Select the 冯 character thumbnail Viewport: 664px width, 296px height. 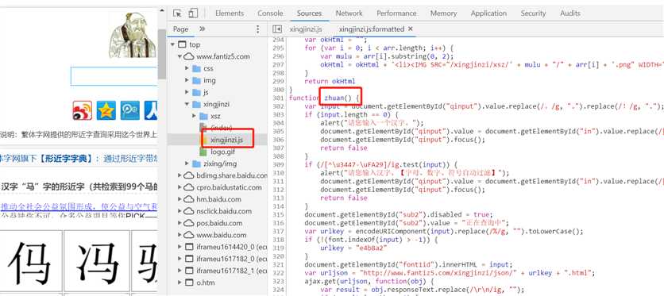click(x=97, y=260)
